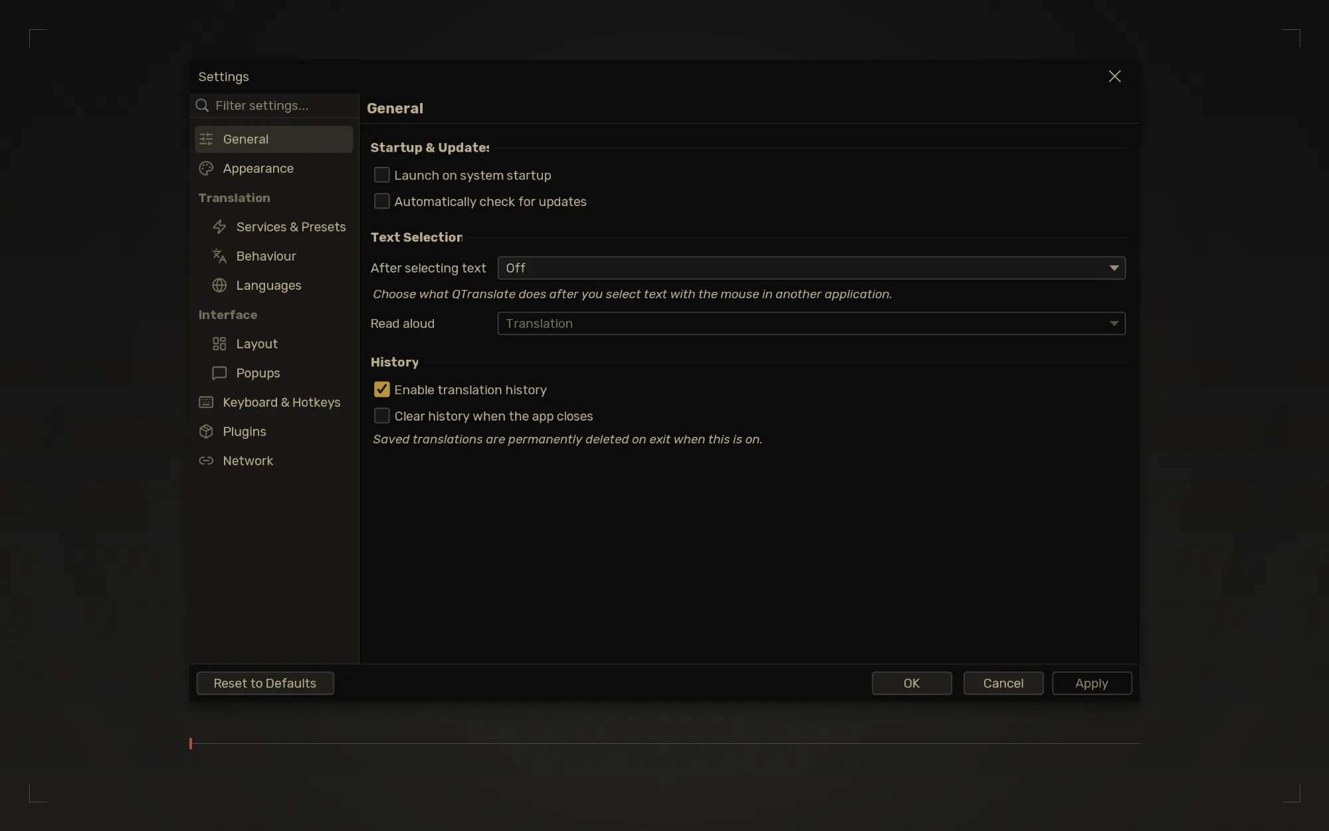
Task: Click the Keyboard & Hotkeys keyboard icon
Action: click(x=206, y=402)
